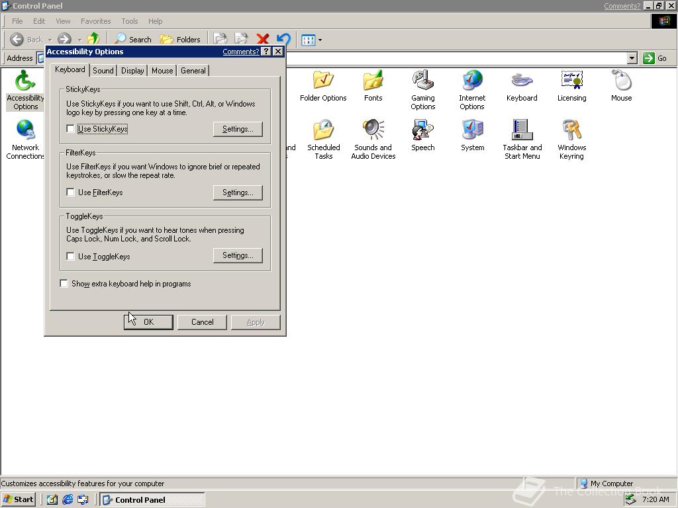678x508 pixels.
Task: Open the Internet Options icon
Action: click(472, 90)
